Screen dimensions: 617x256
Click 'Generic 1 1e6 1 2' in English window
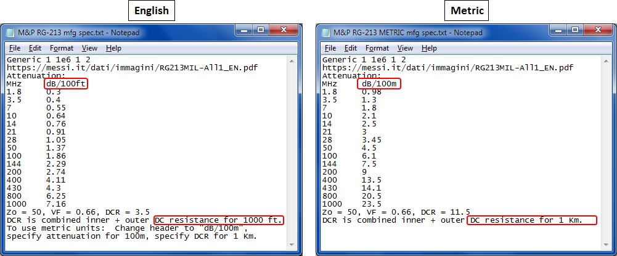(48, 60)
